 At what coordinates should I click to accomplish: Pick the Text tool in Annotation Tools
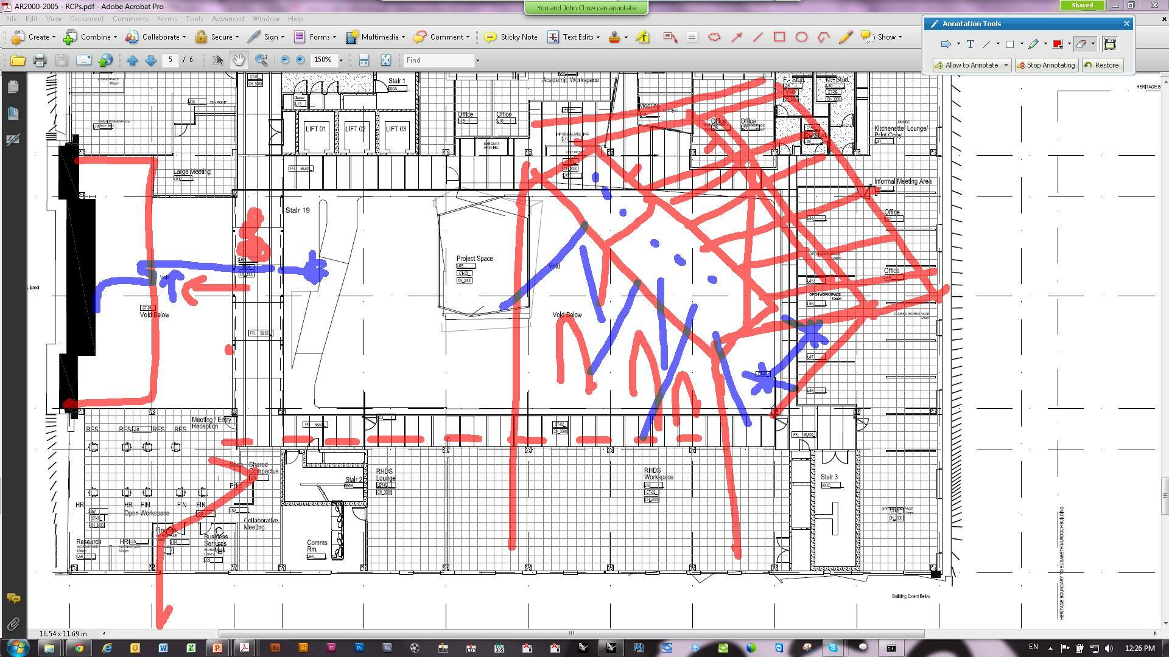[970, 44]
